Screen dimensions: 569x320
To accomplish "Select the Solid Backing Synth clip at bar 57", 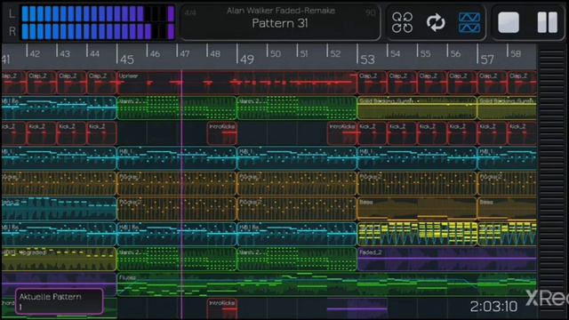I will click(507, 108).
